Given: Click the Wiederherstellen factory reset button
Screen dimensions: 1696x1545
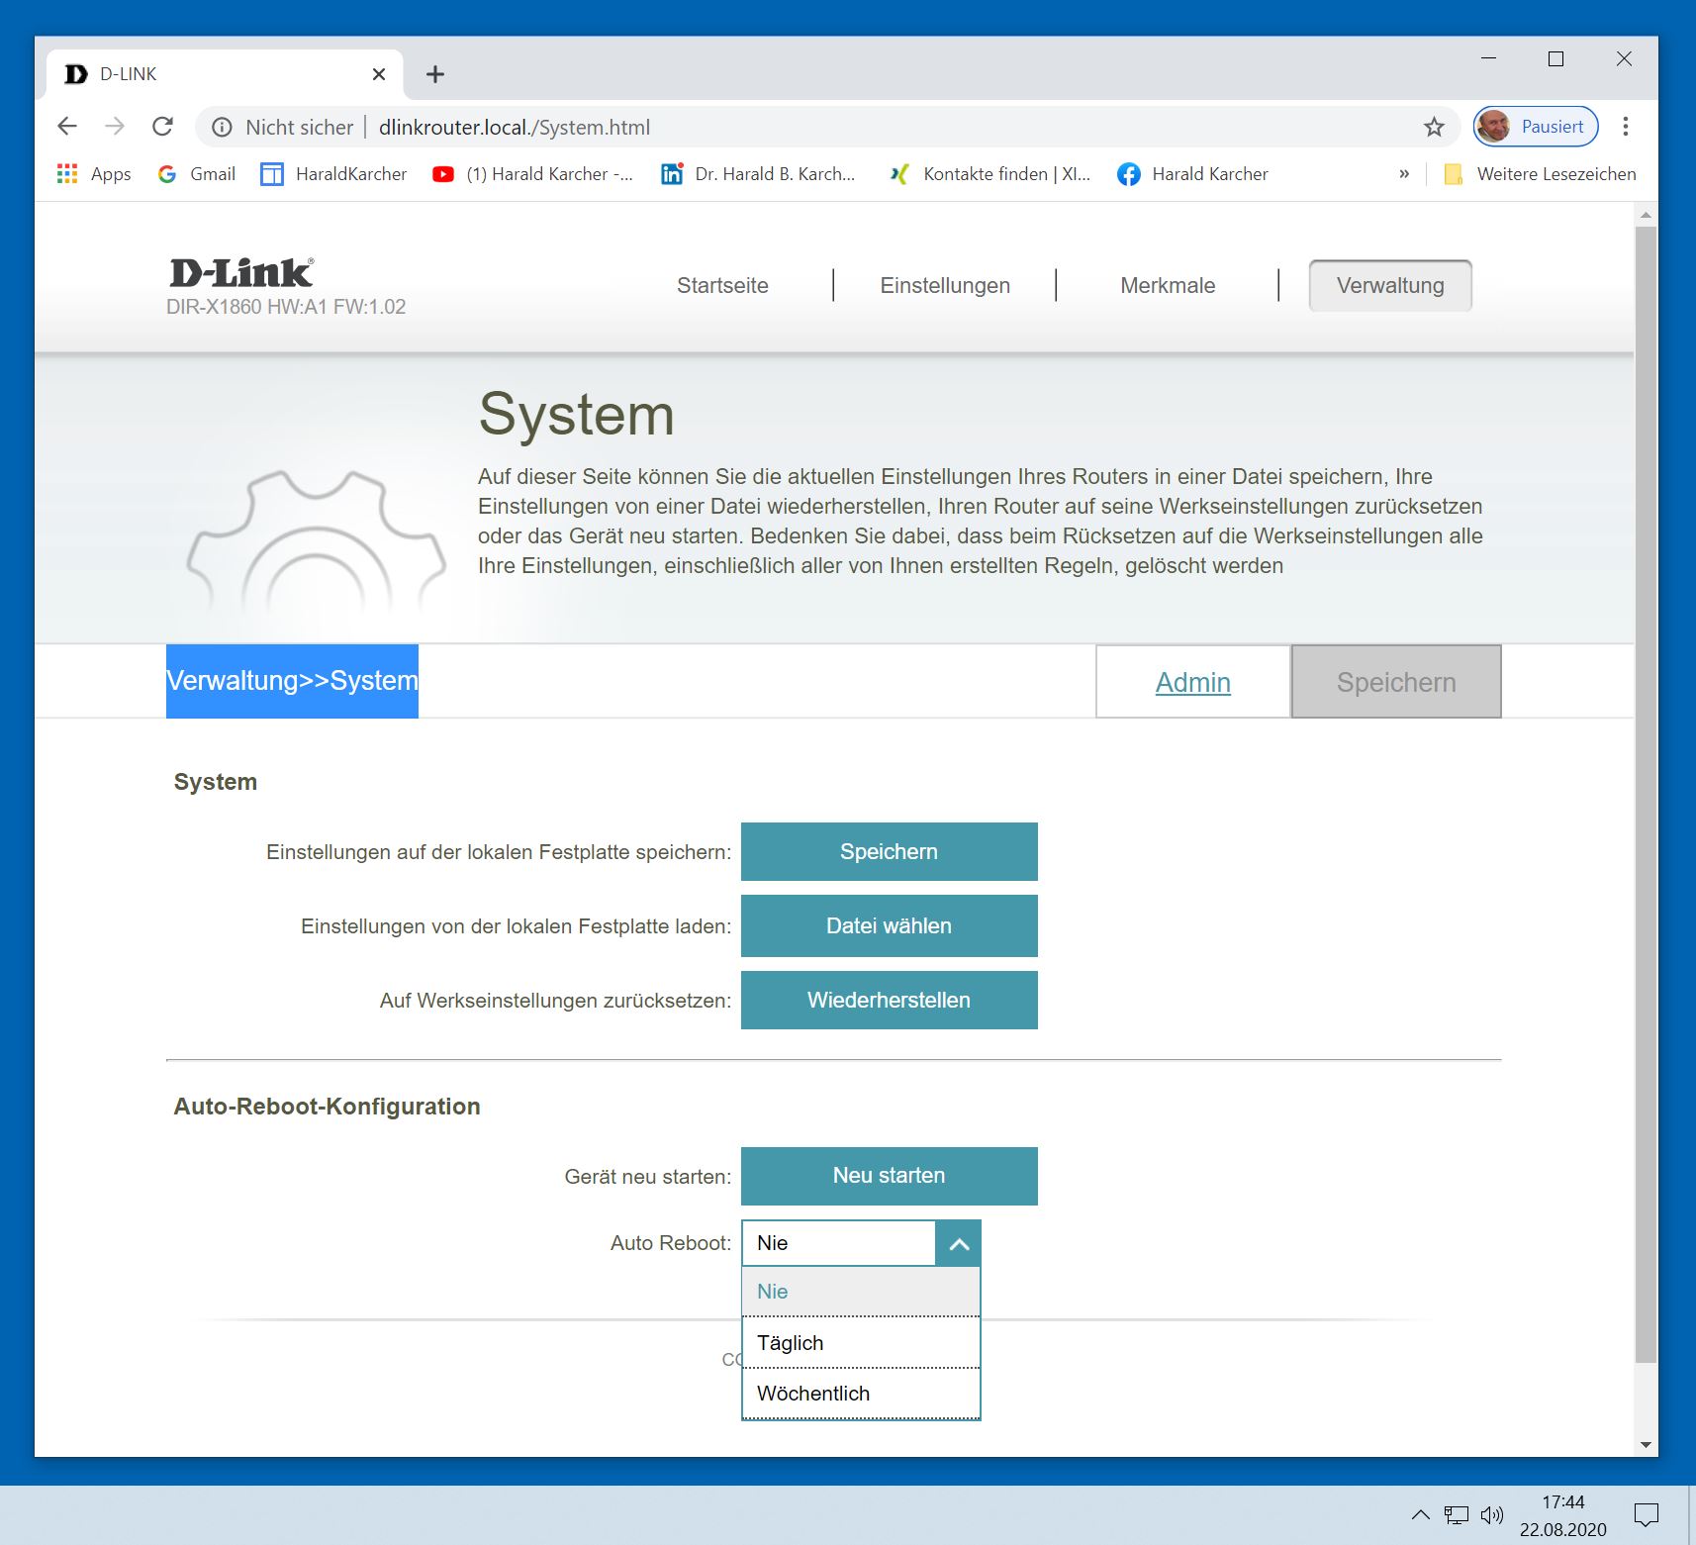Looking at the screenshot, I should pos(889,1001).
